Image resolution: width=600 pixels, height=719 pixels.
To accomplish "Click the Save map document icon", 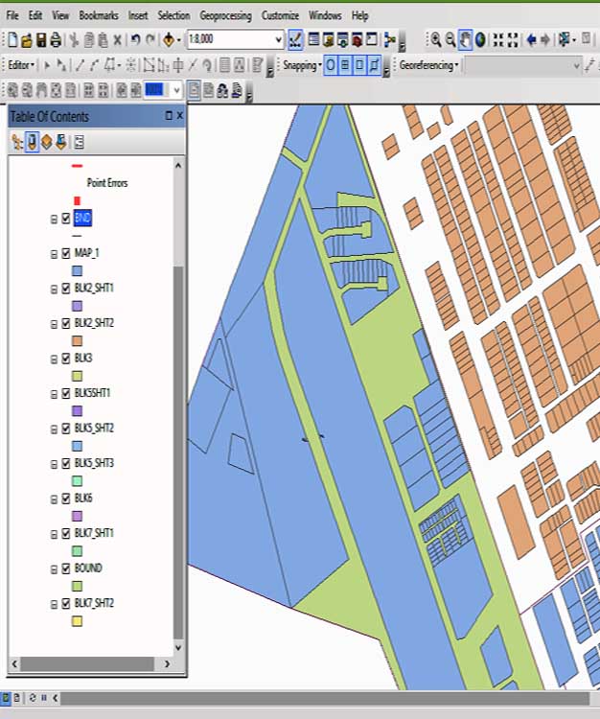I will pyautogui.click(x=41, y=39).
